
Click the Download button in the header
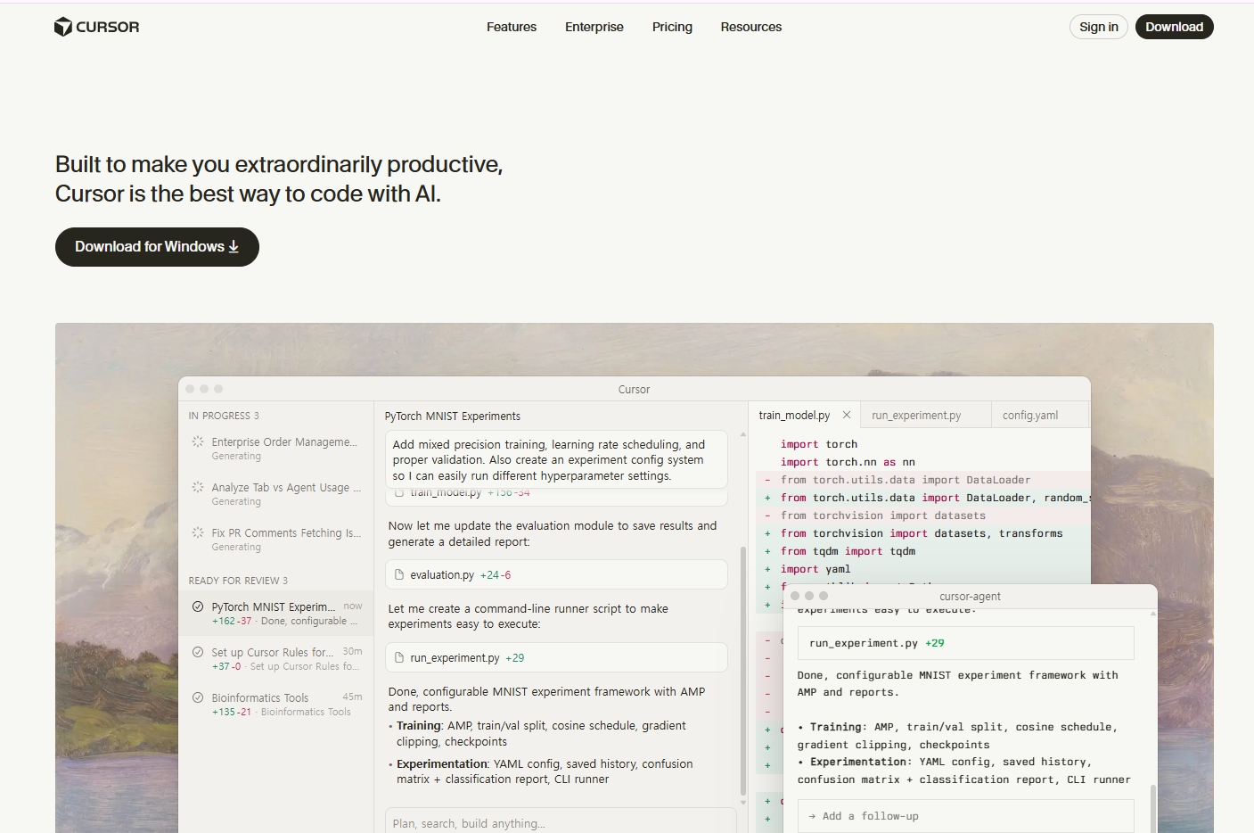tap(1175, 27)
